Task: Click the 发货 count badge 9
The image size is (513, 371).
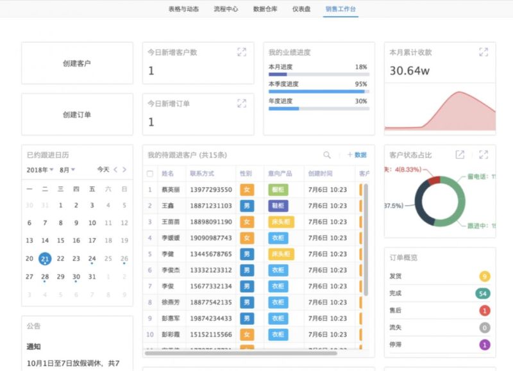Action: [x=485, y=277]
